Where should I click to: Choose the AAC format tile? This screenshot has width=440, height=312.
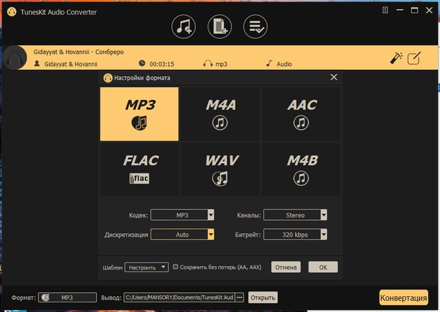300,114
